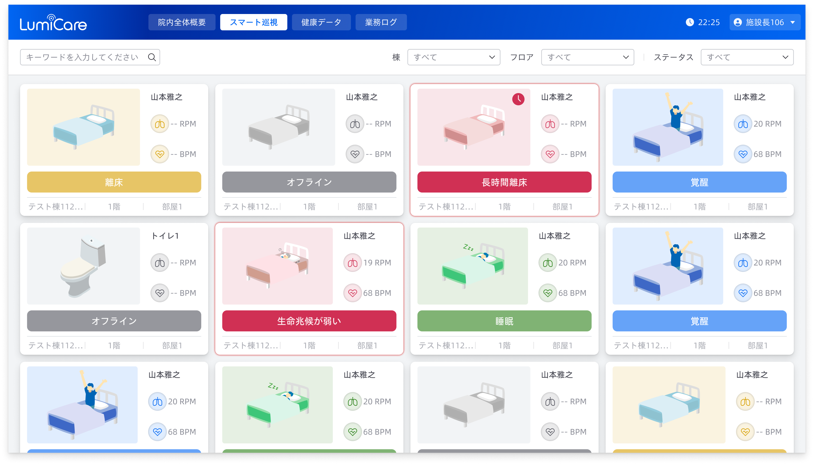Click the heart icon showing 68 BPM on 睡眠 card
This screenshot has height=465, width=814.
pos(547,293)
